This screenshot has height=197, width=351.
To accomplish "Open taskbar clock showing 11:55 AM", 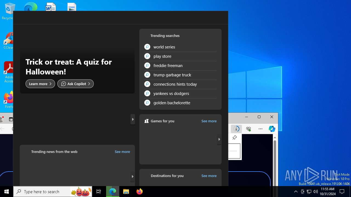I will click(327, 192).
